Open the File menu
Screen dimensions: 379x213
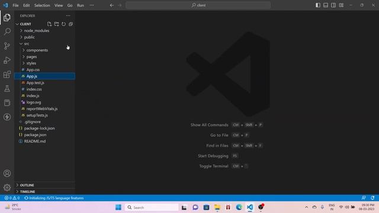(15, 5)
